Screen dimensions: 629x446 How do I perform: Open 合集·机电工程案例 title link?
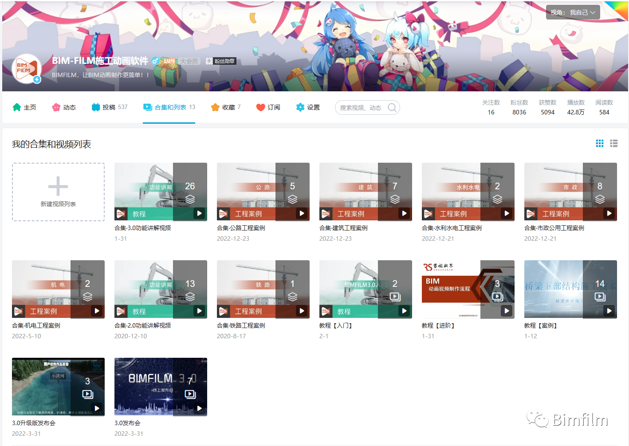[36, 325]
